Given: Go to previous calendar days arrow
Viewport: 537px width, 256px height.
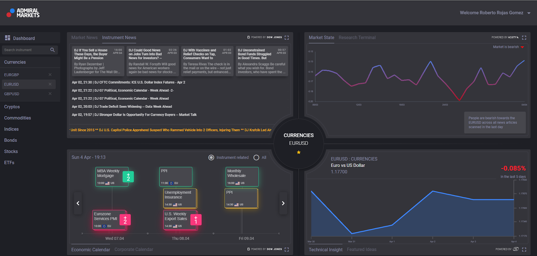Looking at the screenshot, I should coord(78,203).
